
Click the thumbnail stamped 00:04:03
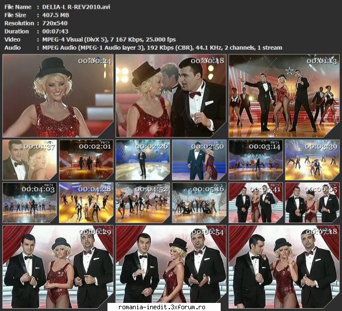coord(29,203)
